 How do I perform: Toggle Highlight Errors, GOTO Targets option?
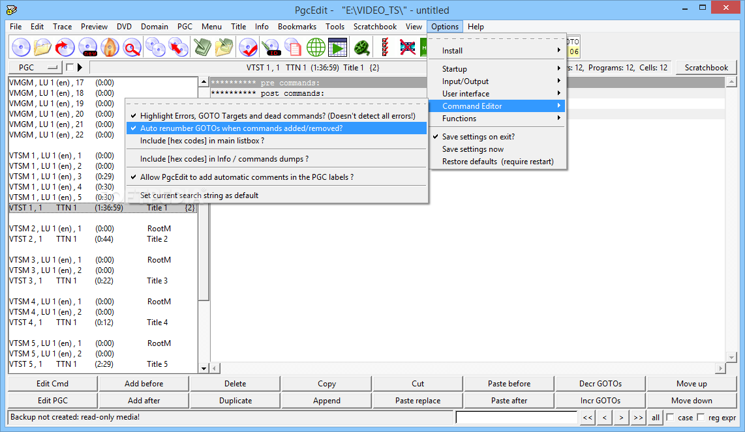tap(277, 116)
